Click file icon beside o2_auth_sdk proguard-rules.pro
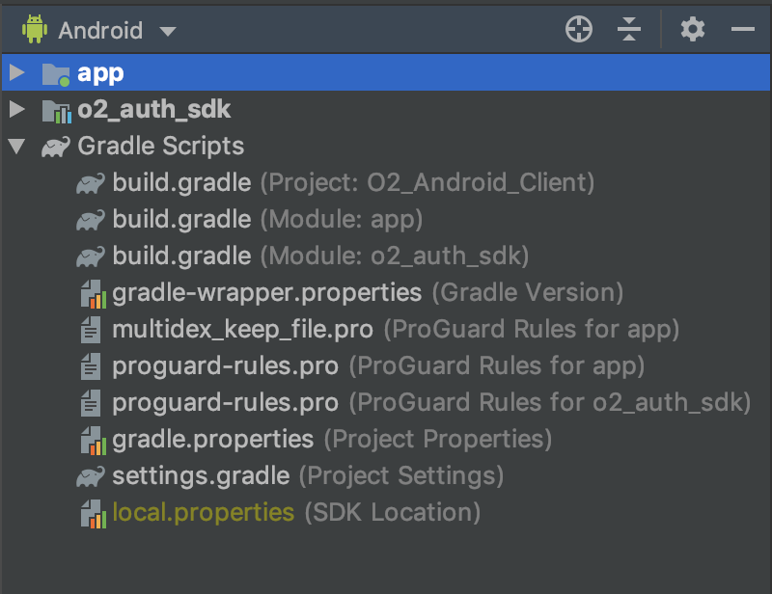 pos(91,403)
